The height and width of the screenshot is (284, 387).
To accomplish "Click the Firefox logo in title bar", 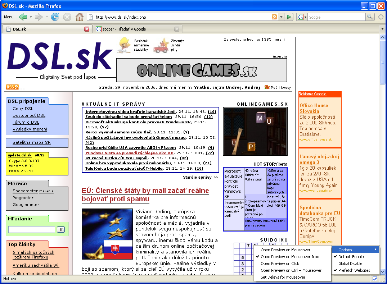I will tap(5, 5).
